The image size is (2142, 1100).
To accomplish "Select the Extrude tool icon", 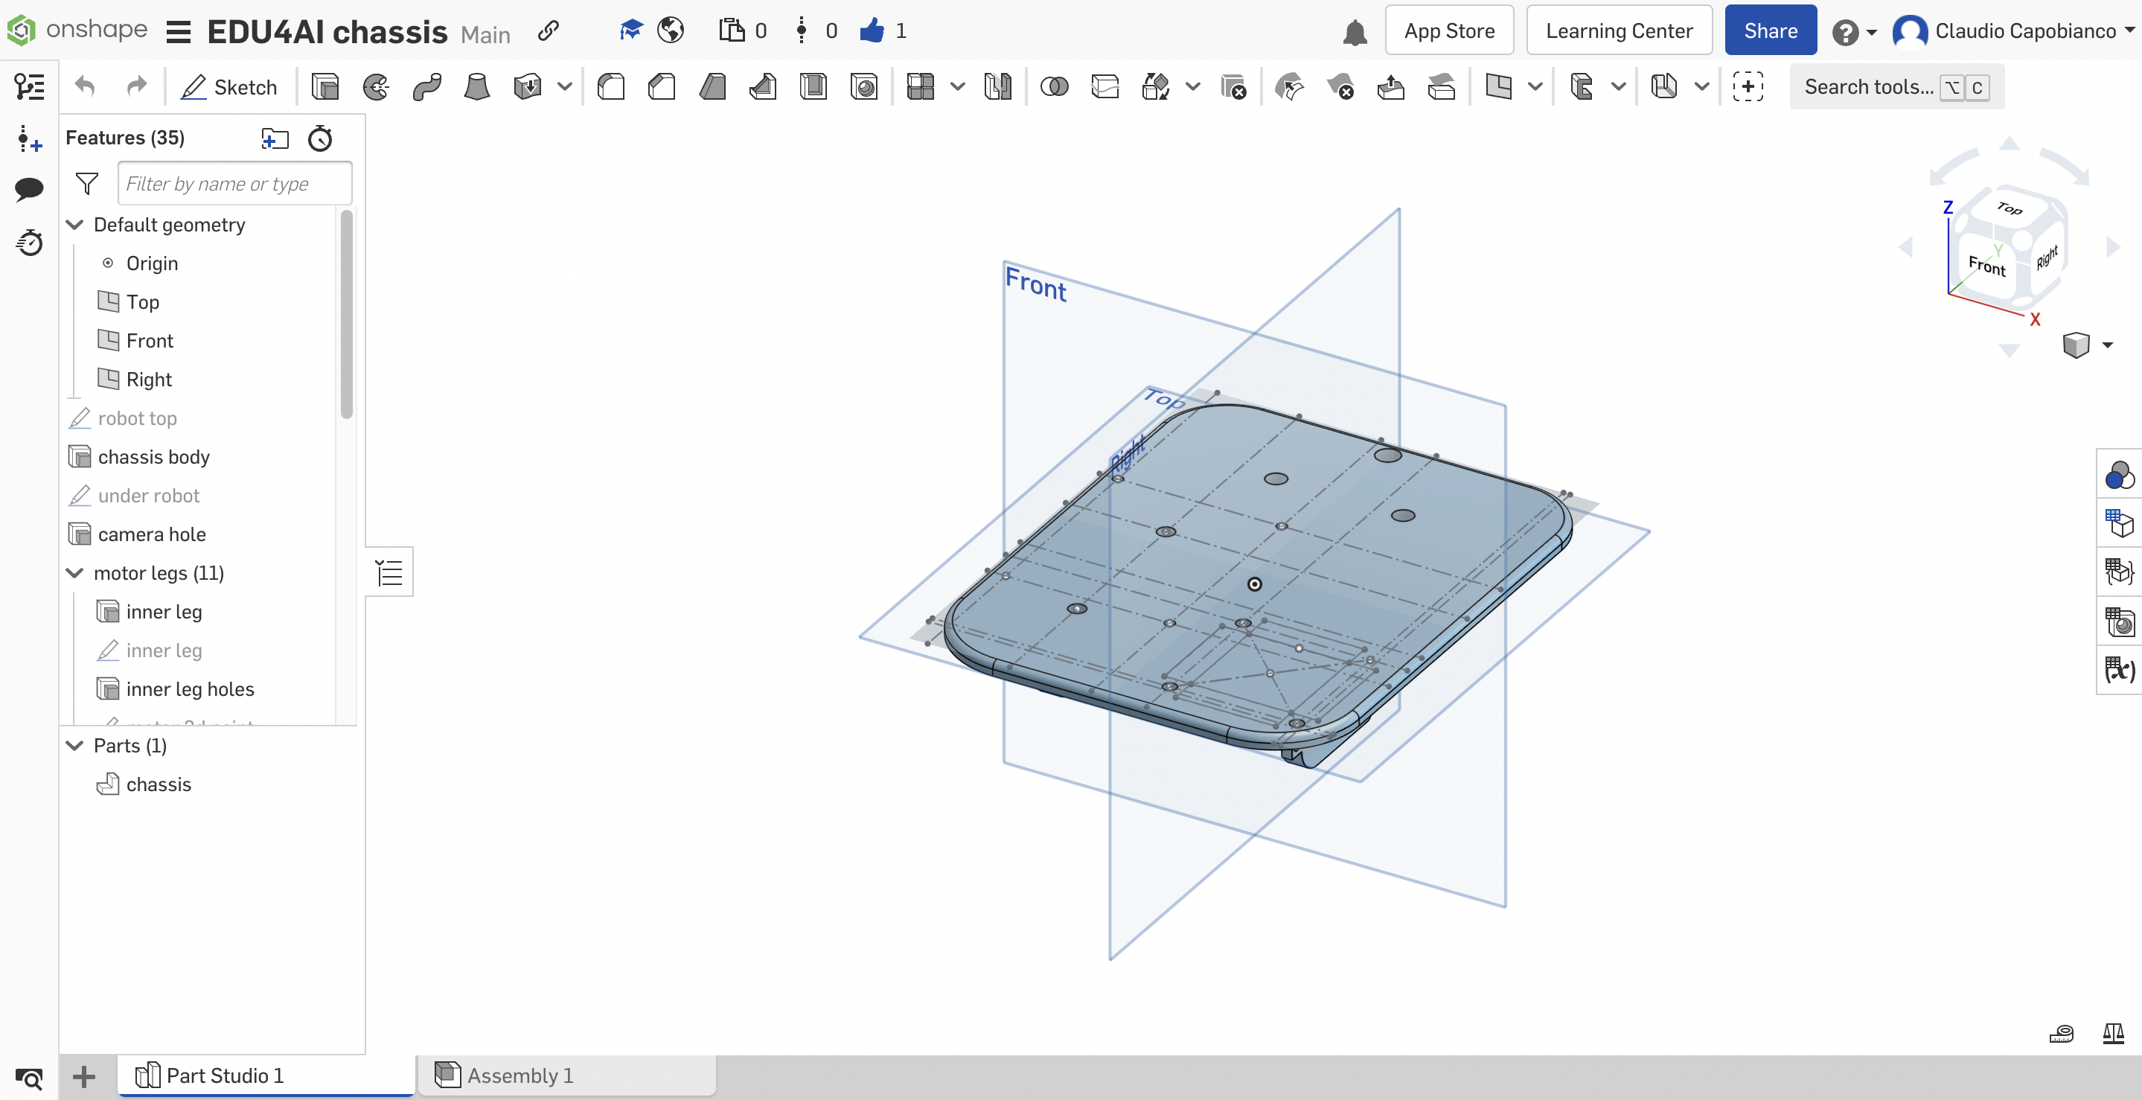I will click(324, 86).
